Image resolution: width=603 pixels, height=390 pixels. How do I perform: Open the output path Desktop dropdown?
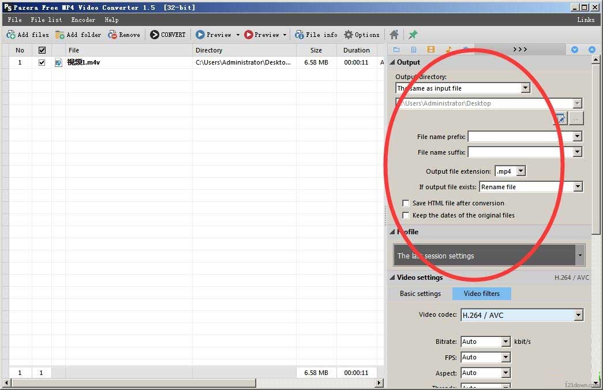tap(577, 103)
